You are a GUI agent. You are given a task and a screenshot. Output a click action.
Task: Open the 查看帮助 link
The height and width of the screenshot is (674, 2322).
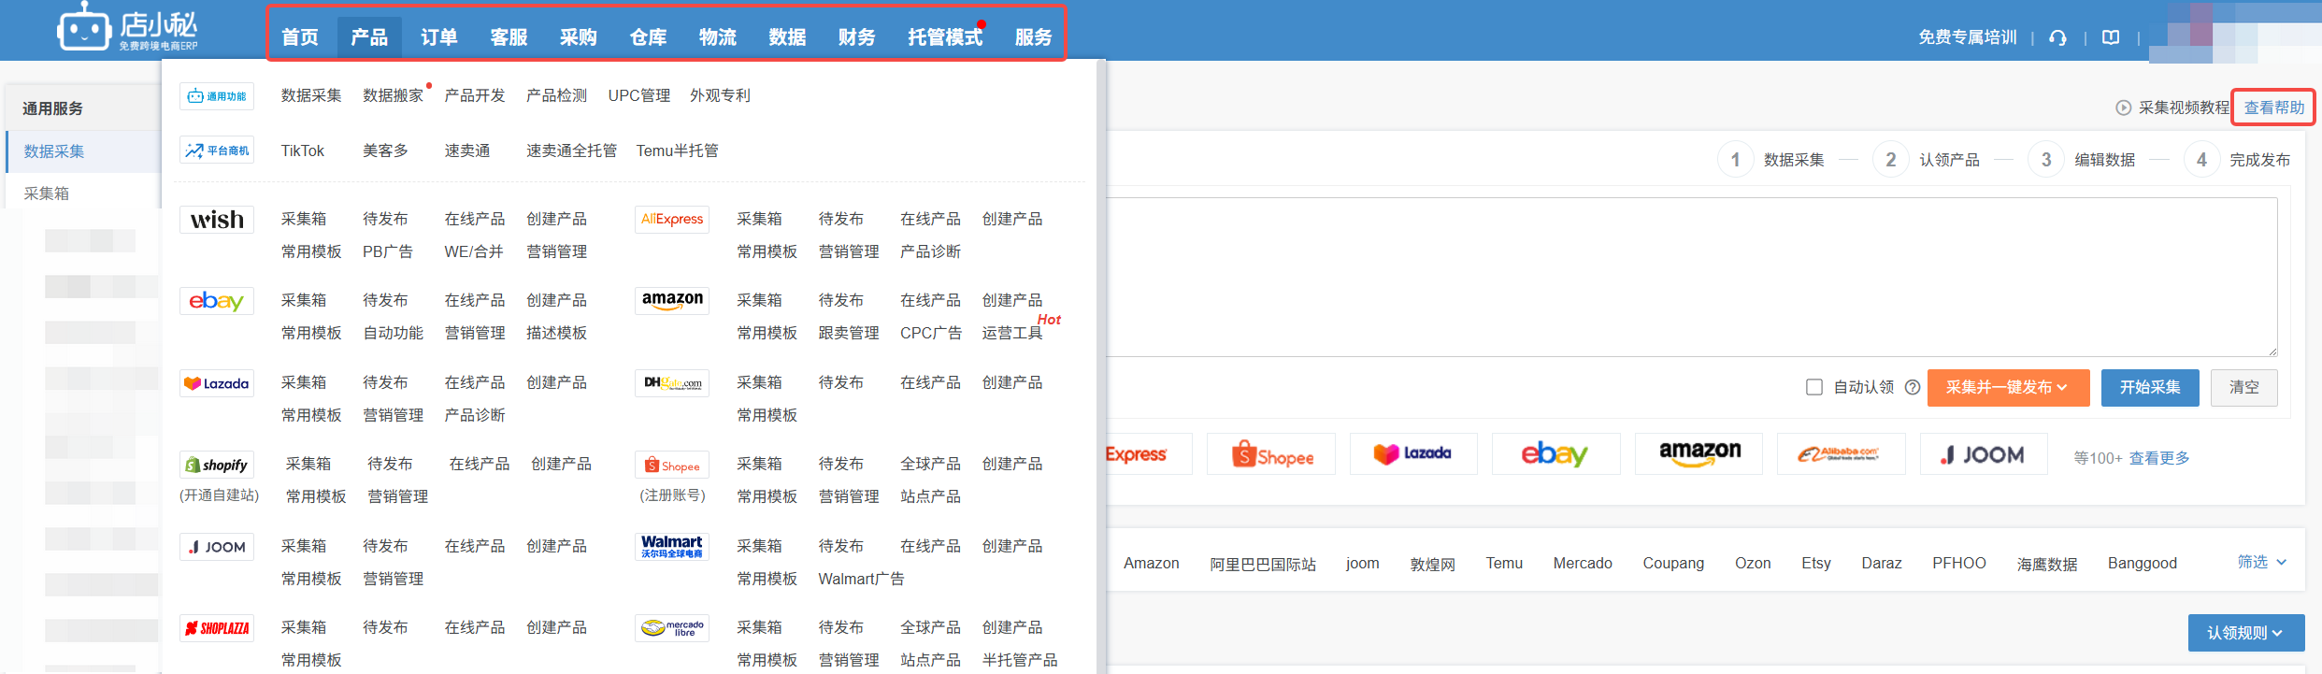(x=2274, y=108)
